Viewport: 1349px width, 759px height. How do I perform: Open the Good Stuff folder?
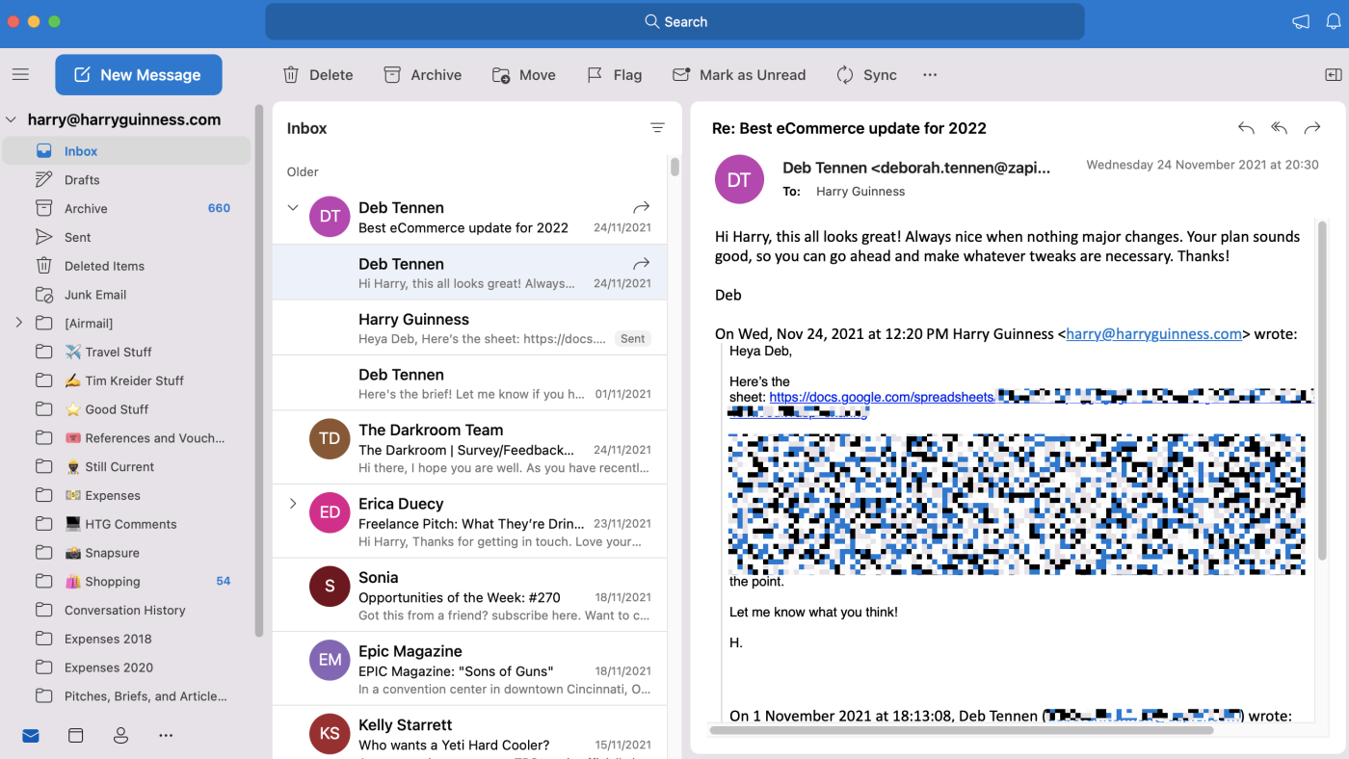click(x=126, y=409)
